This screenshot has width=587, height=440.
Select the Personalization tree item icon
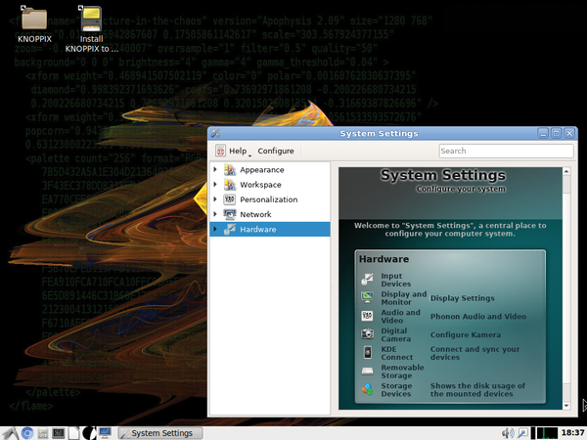pos(230,199)
